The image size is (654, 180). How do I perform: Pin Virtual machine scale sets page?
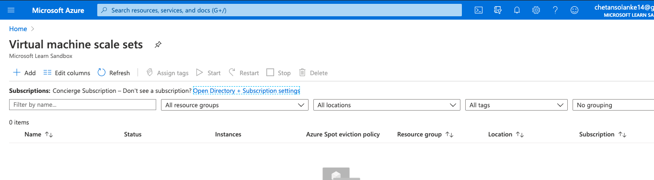pos(158,45)
